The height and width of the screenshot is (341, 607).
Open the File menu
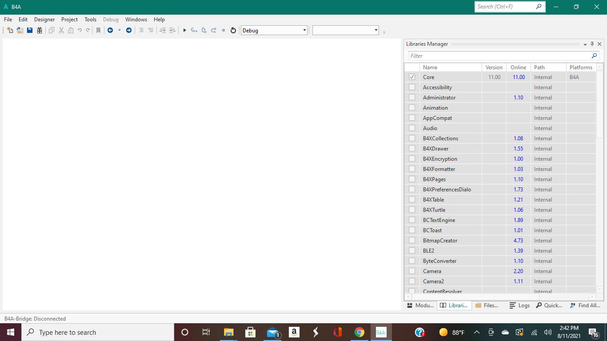8,20
